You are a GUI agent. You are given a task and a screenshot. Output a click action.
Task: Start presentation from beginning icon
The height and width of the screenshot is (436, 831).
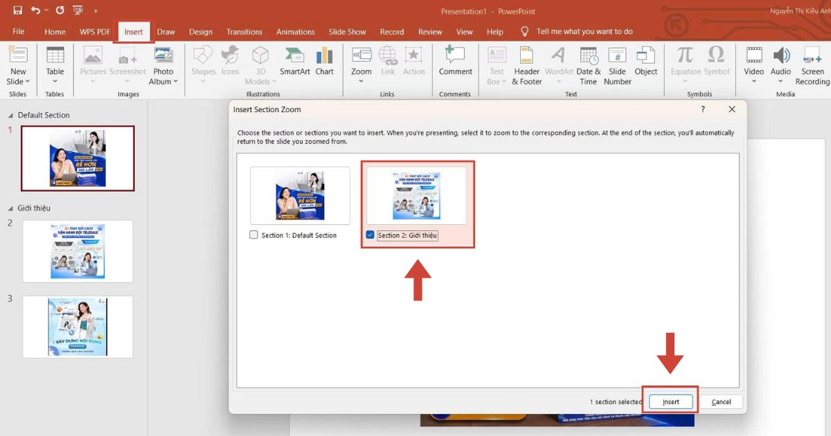[x=78, y=10]
